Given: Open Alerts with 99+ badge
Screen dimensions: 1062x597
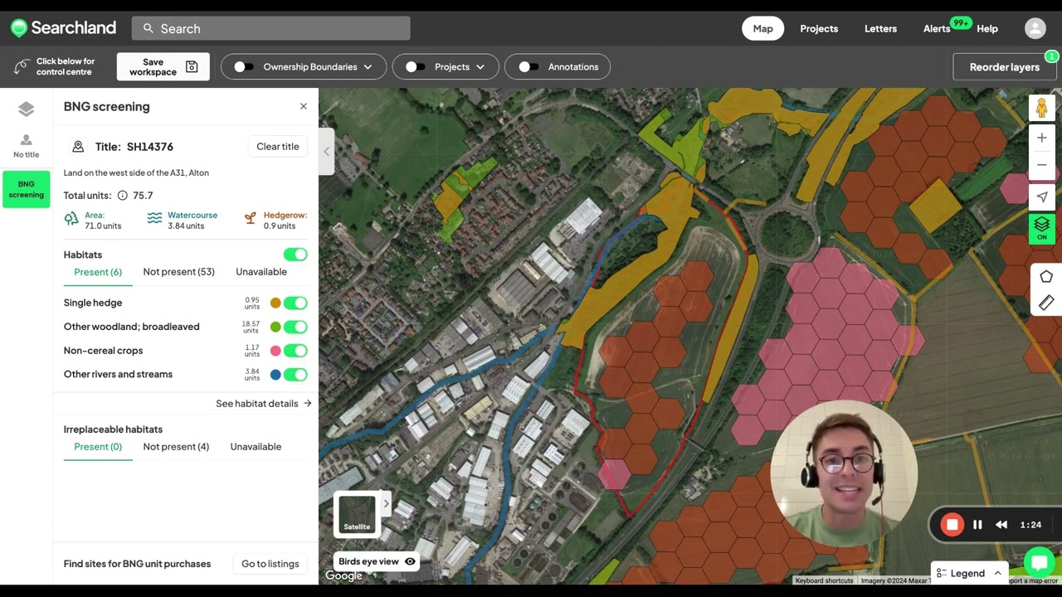Looking at the screenshot, I should click(x=945, y=27).
